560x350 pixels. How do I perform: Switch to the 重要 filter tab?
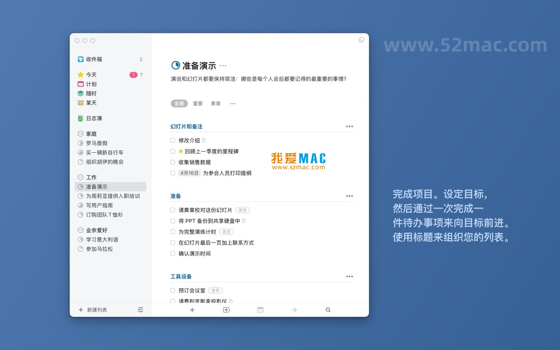point(198,104)
